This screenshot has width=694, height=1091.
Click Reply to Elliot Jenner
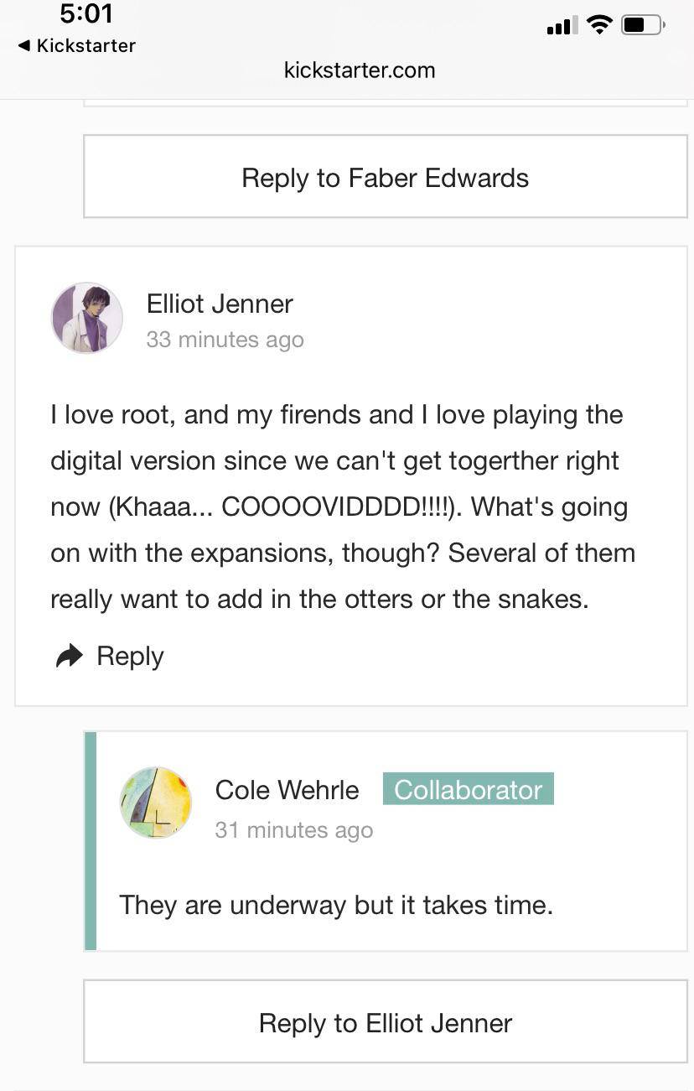tap(385, 1022)
